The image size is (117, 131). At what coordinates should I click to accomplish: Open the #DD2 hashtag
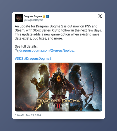pyautogui.click(x=19, y=59)
